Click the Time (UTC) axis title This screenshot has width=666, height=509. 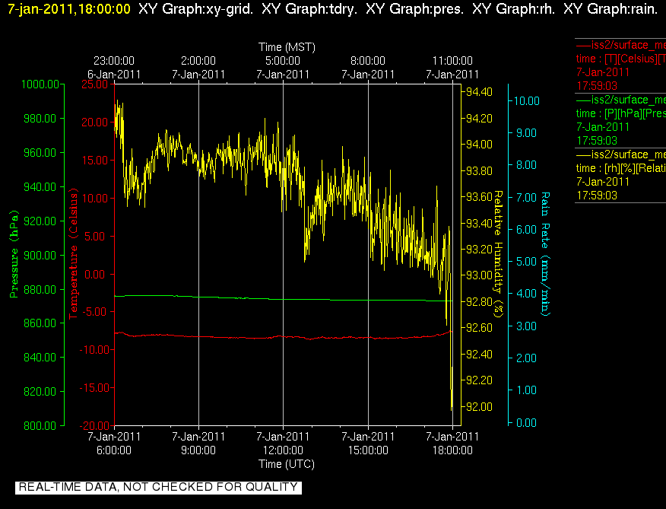point(287,463)
